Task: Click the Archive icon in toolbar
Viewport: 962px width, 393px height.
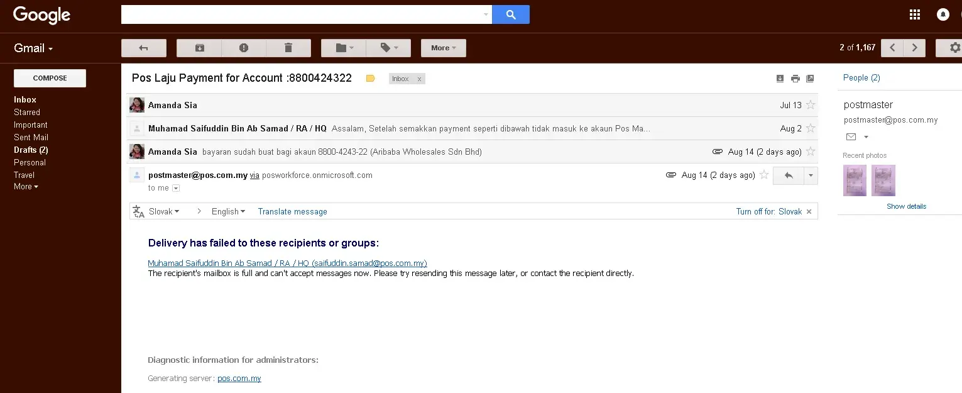Action: pyautogui.click(x=199, y=48)
